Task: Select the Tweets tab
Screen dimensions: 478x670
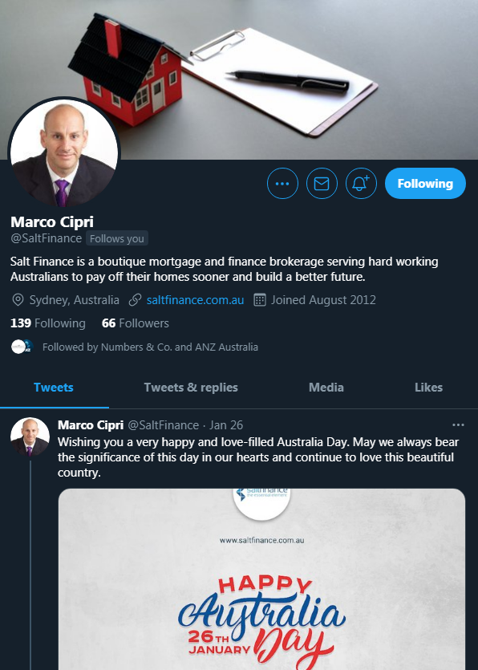Action: pyautogui.click(x=54, y=388)
